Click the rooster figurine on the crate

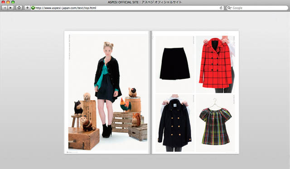126,105
